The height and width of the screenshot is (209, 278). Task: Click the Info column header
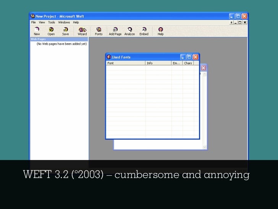[158, 63]
